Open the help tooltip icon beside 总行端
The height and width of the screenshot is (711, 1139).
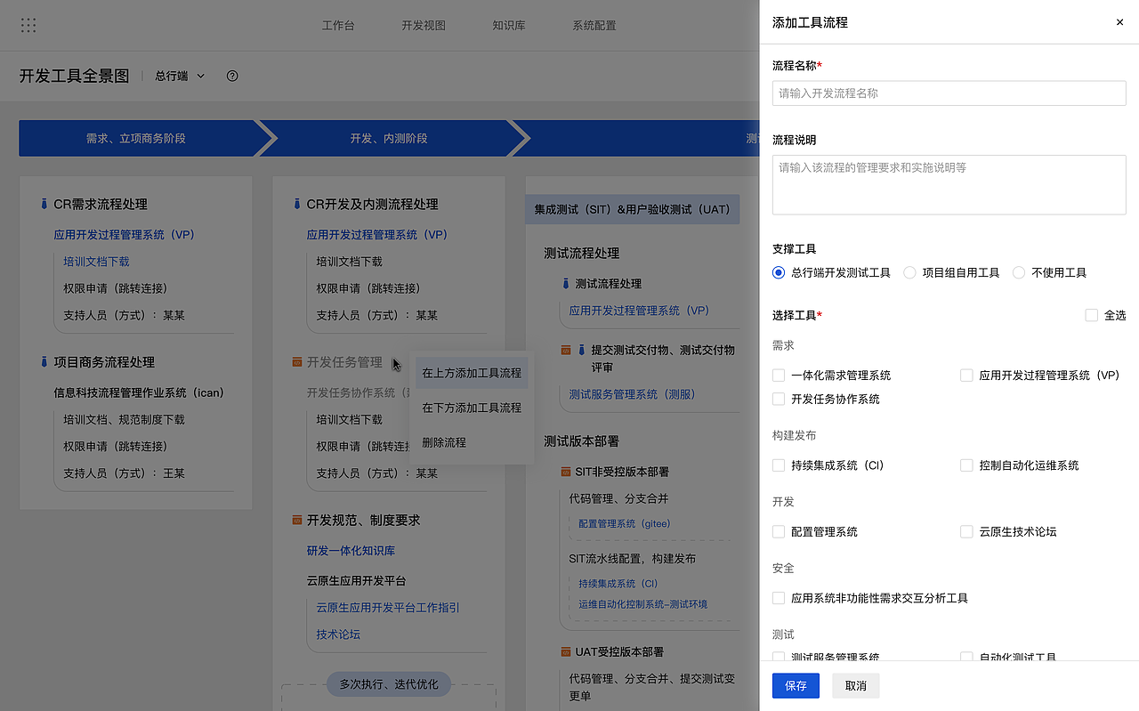click(x=231, y=77)
